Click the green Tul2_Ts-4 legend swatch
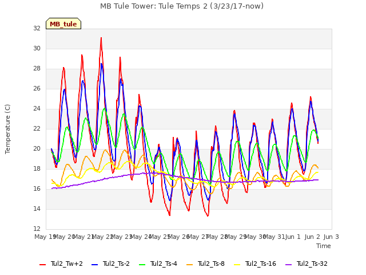This screenshot has height=275, width=366. [142, 265]
